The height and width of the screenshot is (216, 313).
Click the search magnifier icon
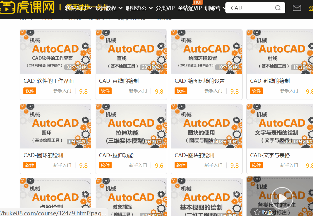tap(277, 8)
